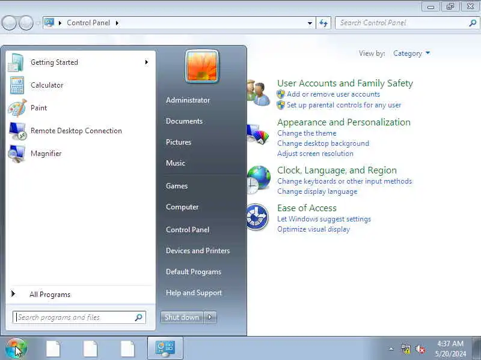This screenshot has width=481, height=360.
Task: Click Change display language link
Action: click(317, 191)
